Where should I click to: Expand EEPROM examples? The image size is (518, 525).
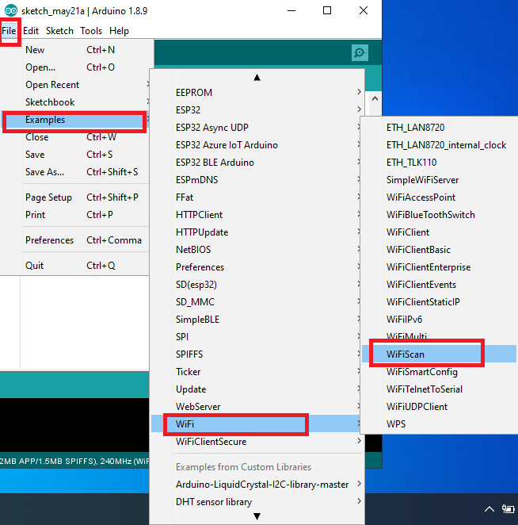click(x=257, y=93)
